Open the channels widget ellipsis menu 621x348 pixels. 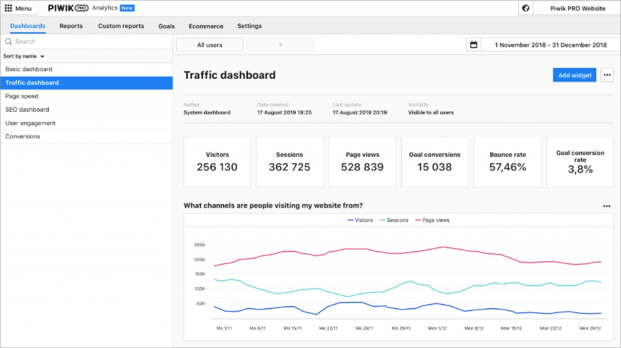607,206
